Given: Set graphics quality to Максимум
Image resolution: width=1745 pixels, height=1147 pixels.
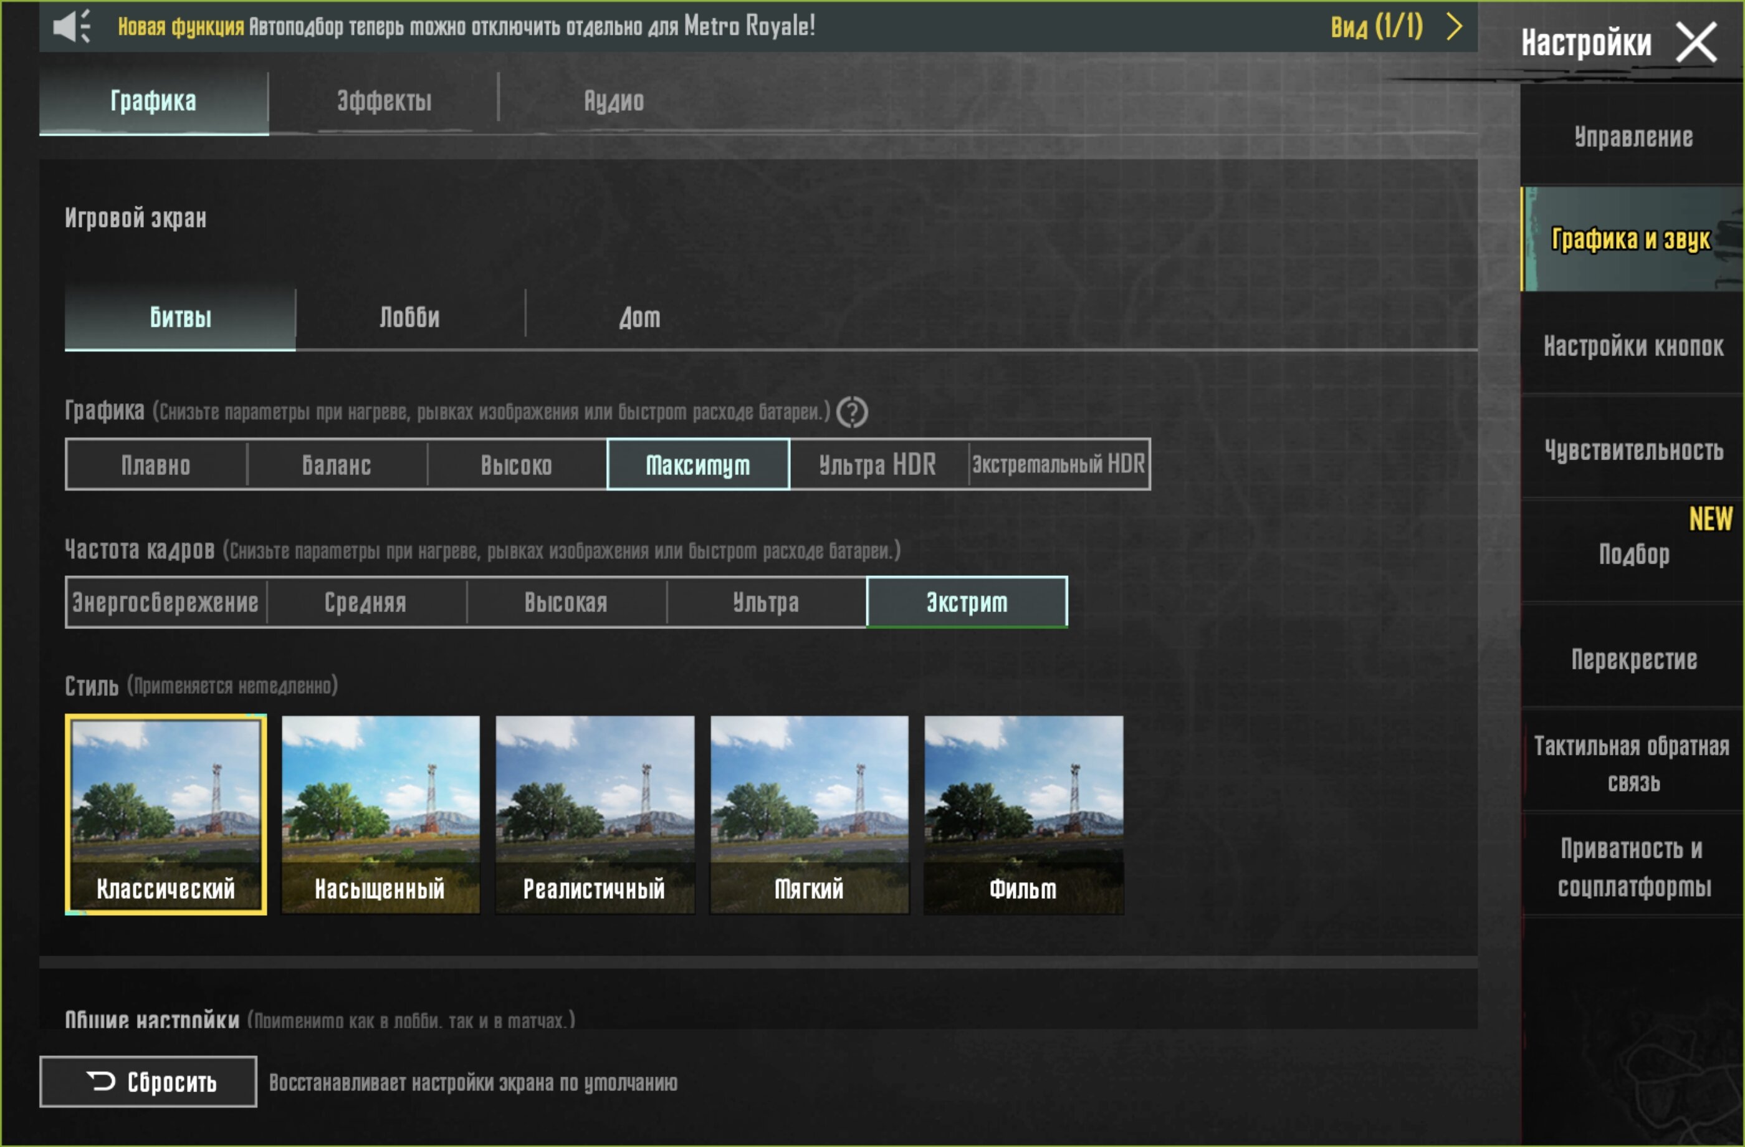Looking at the screenshot, I should point(698,465).
